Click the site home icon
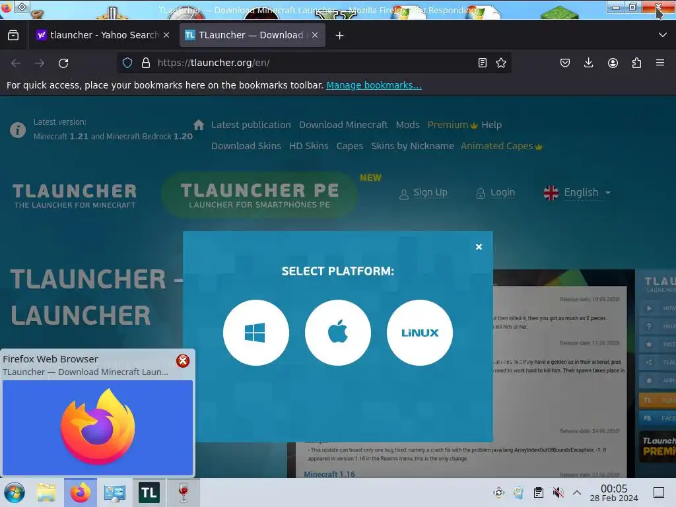Viewport: 676px width, 507px height. click(199, 125)
